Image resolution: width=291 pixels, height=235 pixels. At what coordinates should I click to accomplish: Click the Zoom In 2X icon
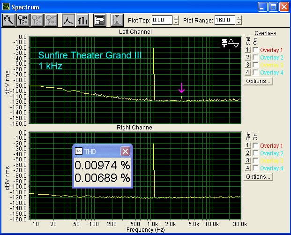tap(22, 20)
